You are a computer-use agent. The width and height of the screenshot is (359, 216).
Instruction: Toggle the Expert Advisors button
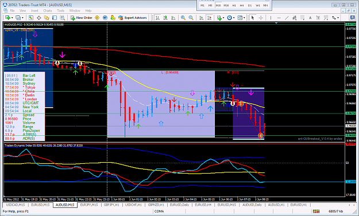[x=133, y=18]
